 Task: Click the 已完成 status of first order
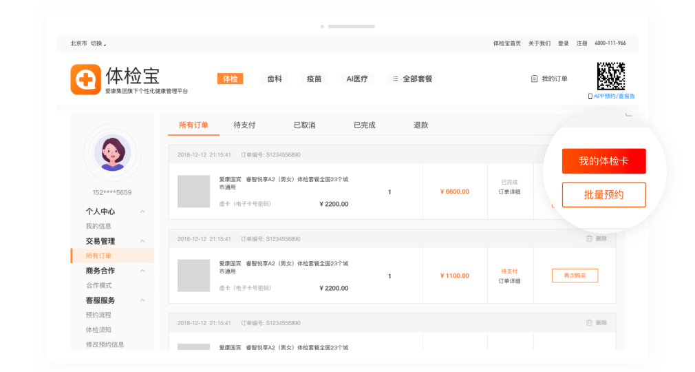point(509,182)
